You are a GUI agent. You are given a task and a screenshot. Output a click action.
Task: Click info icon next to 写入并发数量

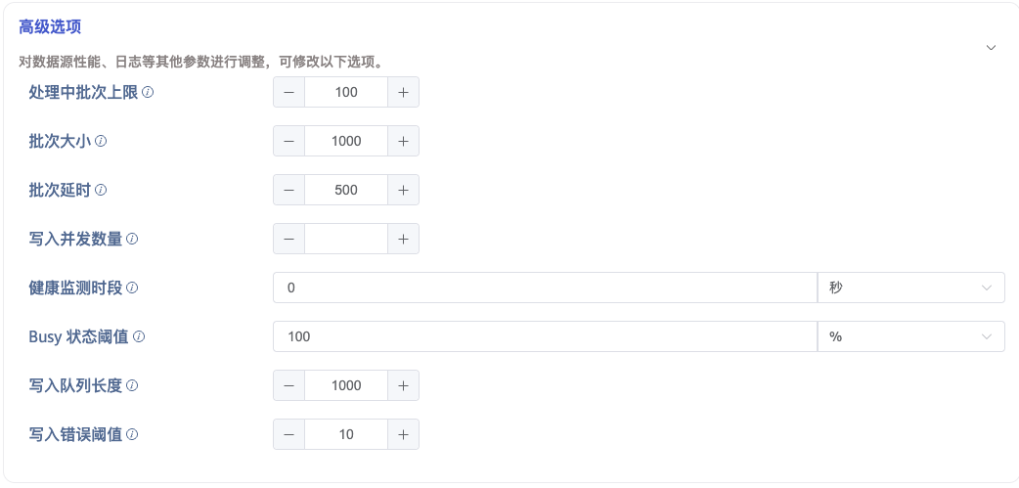point(132,239)
